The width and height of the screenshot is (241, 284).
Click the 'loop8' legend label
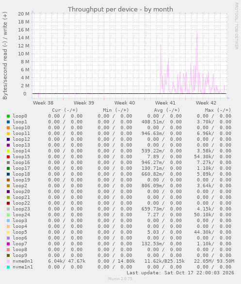point(20,250)
